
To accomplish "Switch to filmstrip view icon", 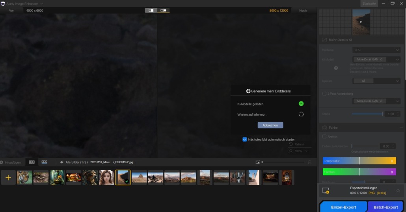I will (45, 162).
